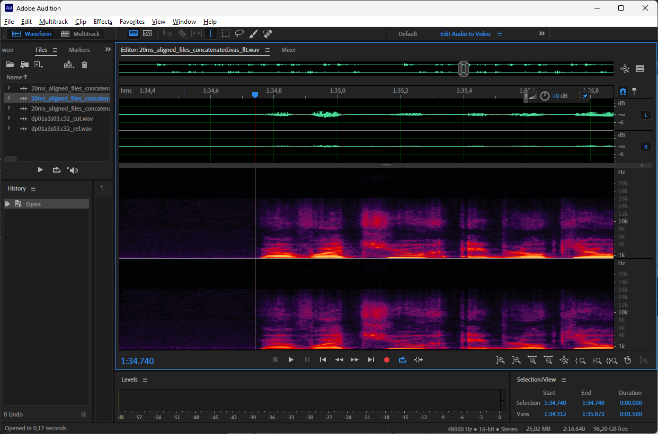The height and width of the screenshot is (434, 658).
Task: Toggle the left channel L button
Action: pyautogui.click(x=646, y=115)
